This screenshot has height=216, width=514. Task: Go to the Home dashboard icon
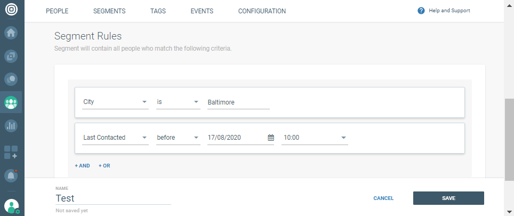pos(11,32)
